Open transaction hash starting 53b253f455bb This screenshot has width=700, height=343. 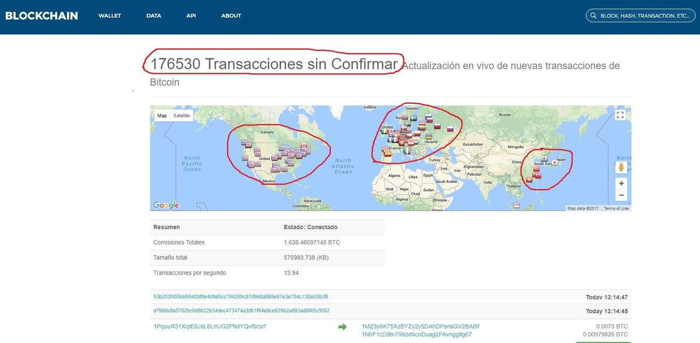tap(241, 297)
